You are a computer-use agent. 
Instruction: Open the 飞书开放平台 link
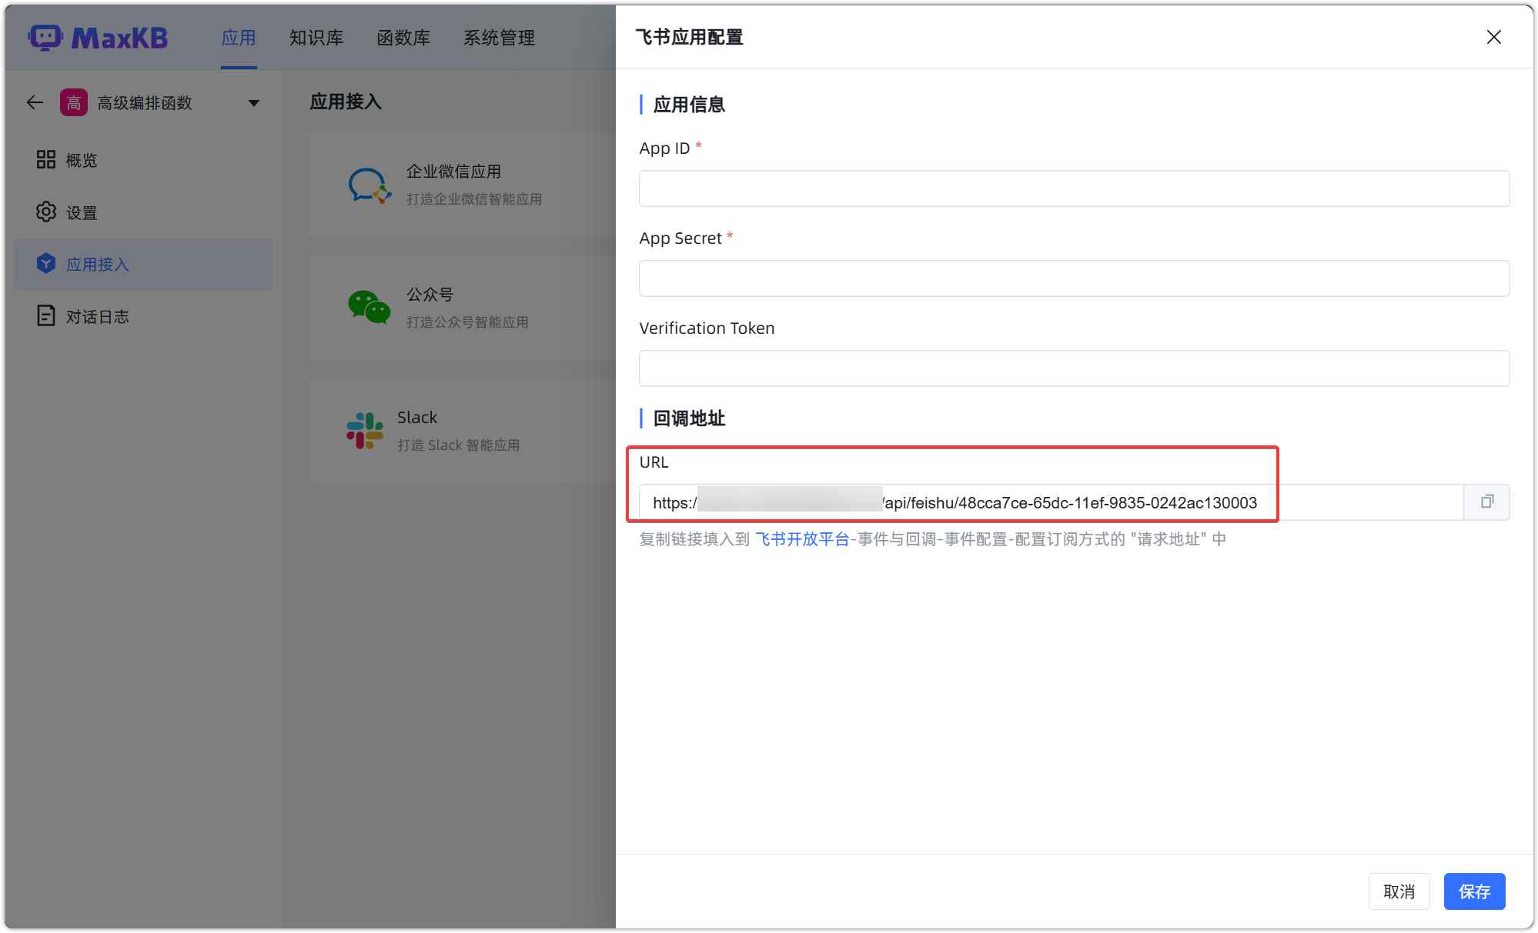[x=802, y=539]
